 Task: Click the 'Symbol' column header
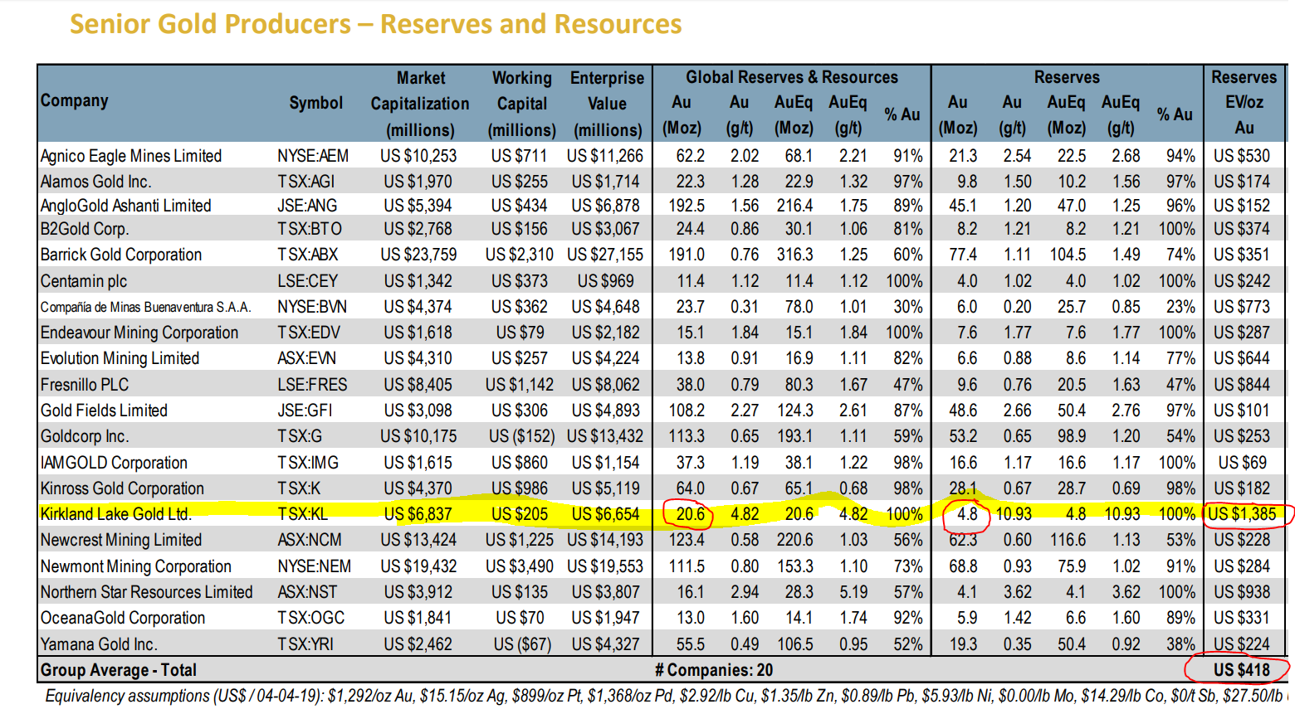tap(315, 103)
